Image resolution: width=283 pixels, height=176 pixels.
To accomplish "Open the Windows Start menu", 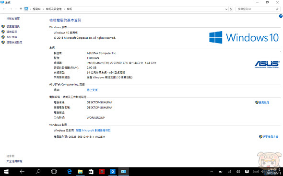I will point(6,172).
